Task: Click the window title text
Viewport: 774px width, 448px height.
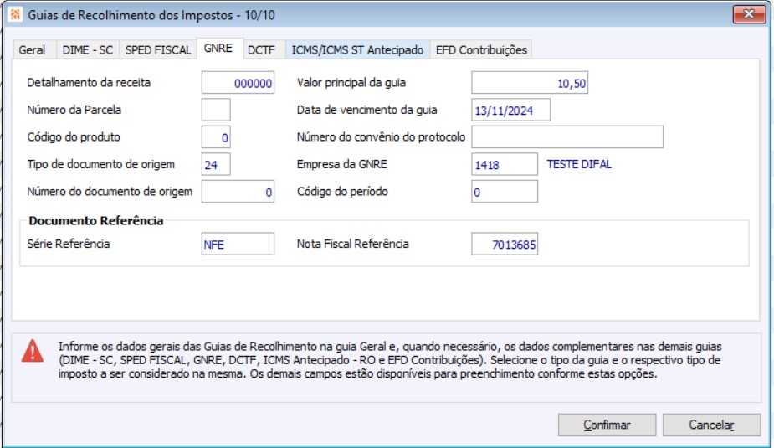Action: (x=151, y=15)
